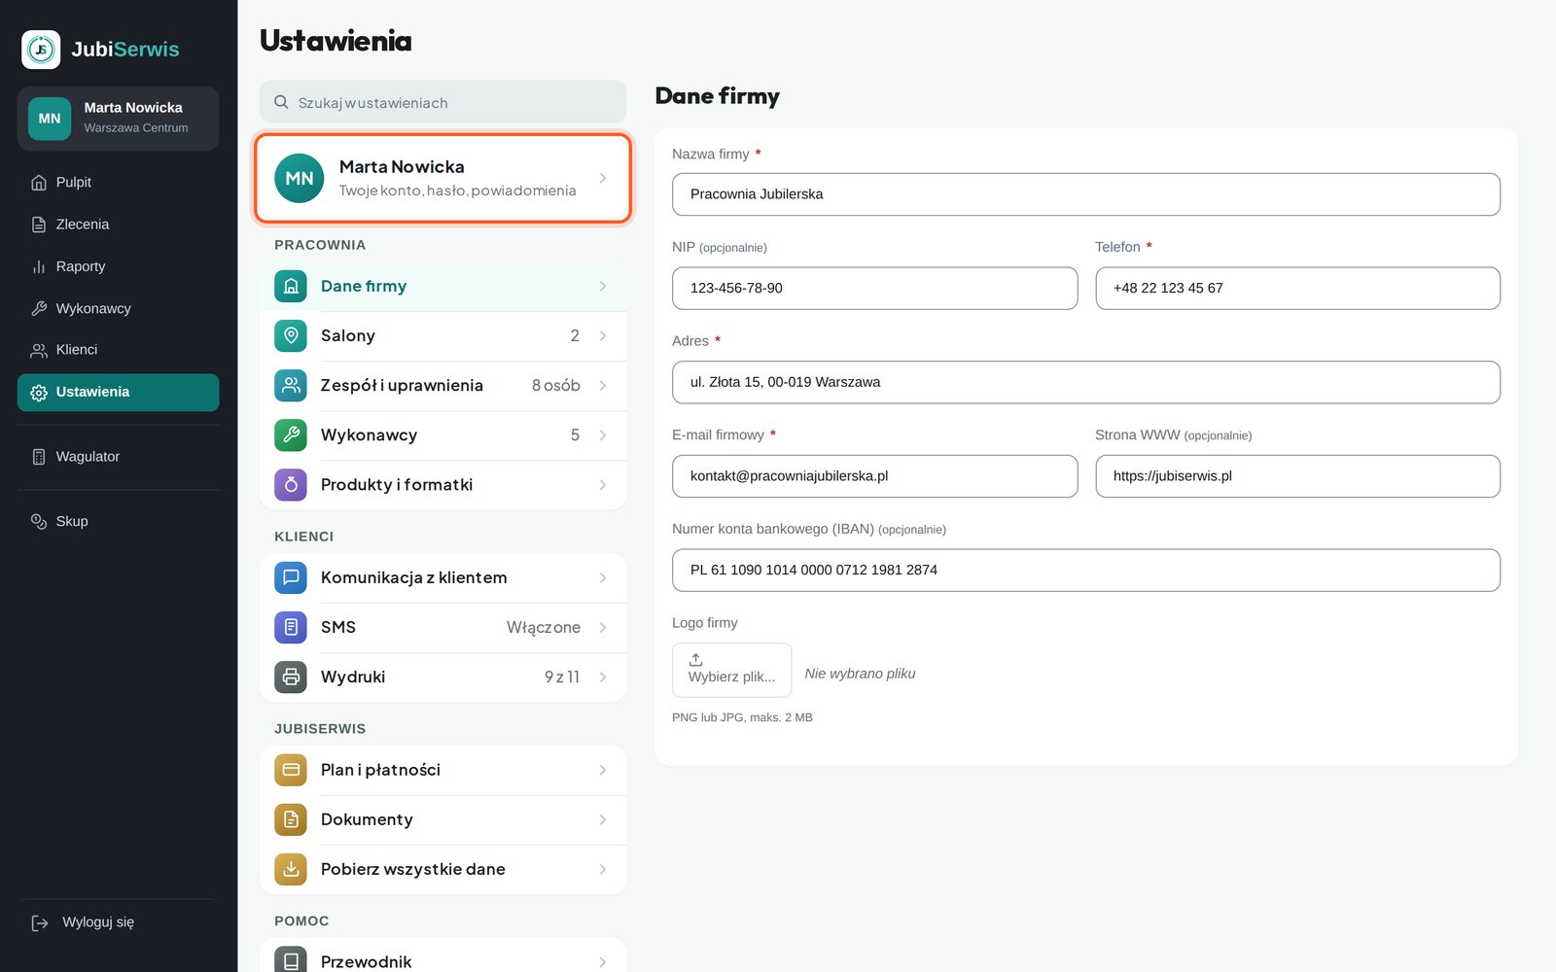
Task: Open Pulpit via its home icon
Action: [39, 183]
